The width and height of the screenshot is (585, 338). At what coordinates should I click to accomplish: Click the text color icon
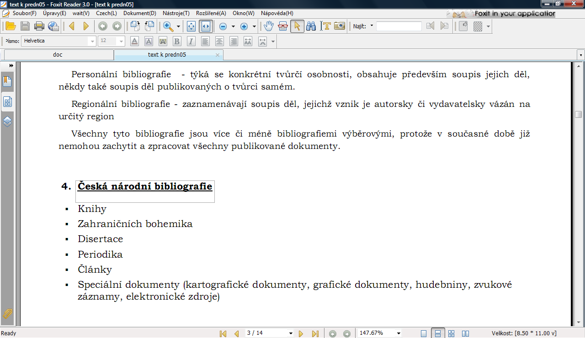(134, 41)
